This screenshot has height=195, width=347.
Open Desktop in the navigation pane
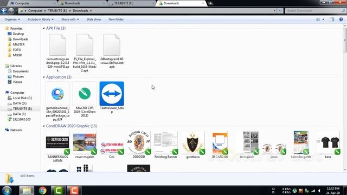[x=18, y=34]
